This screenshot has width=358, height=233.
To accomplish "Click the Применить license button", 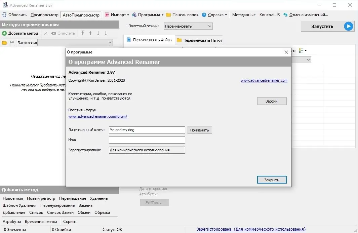I will coord(200,130).
